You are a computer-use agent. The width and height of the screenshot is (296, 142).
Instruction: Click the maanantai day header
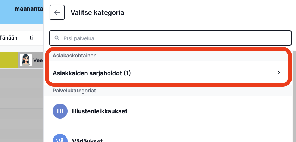[x=29, y=9]
